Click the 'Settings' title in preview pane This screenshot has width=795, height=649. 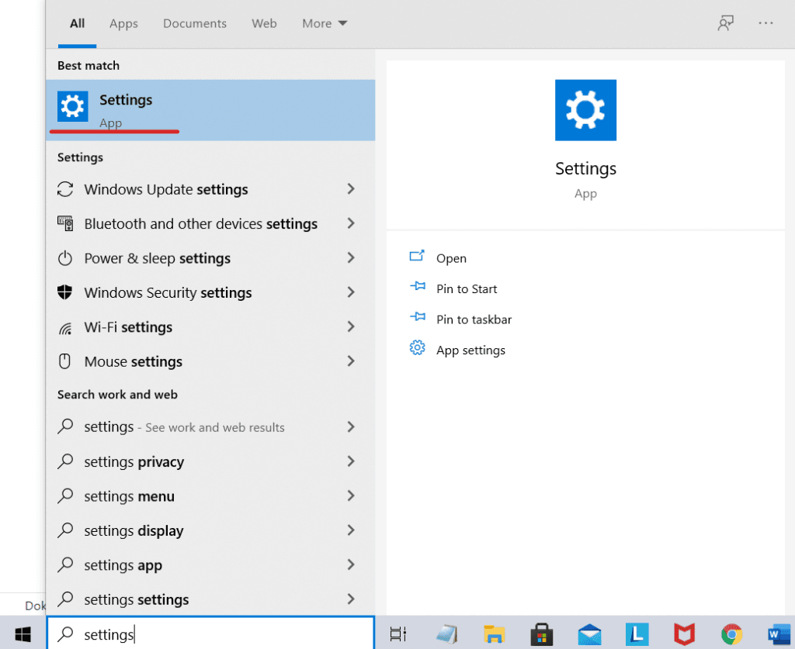point(585,168)
